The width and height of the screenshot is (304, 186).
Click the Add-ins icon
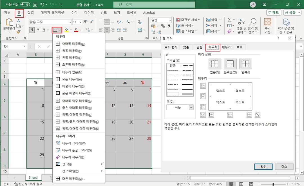[268, 22]
